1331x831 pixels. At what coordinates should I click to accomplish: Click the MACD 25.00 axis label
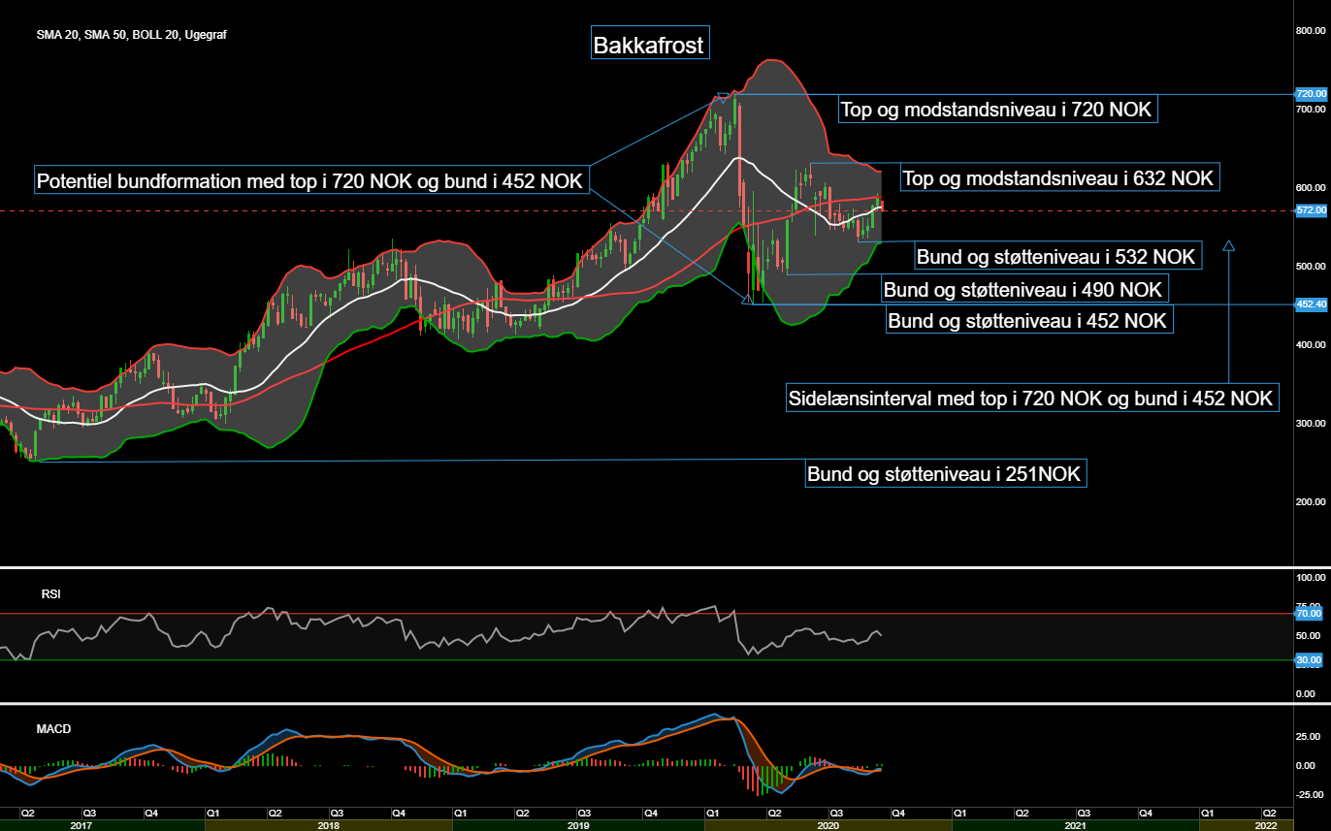point(1308,735)
